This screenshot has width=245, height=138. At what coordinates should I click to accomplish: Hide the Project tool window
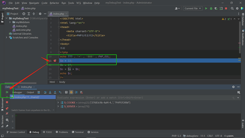click(x=45, y=14)
